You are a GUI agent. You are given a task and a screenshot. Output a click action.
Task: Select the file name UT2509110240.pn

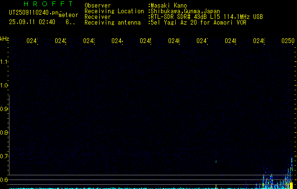click(34, 13)
